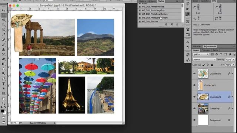Switch to the Swatches tab
Screen dimensions: 237x133
pos(205,1)
